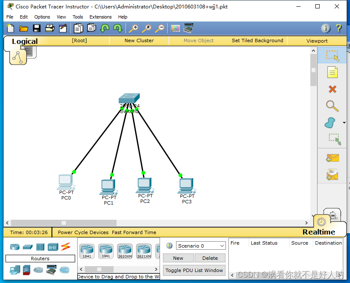Select the Connections lightning bolt icon
This screenshot has width=350, height=283.
coord(65,247)
